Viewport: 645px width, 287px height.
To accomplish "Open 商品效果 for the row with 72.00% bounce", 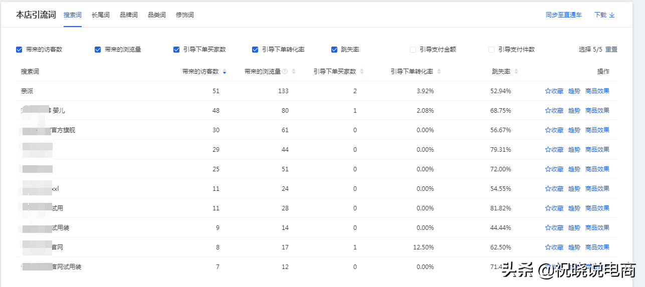I will click(x=597, y=169).
